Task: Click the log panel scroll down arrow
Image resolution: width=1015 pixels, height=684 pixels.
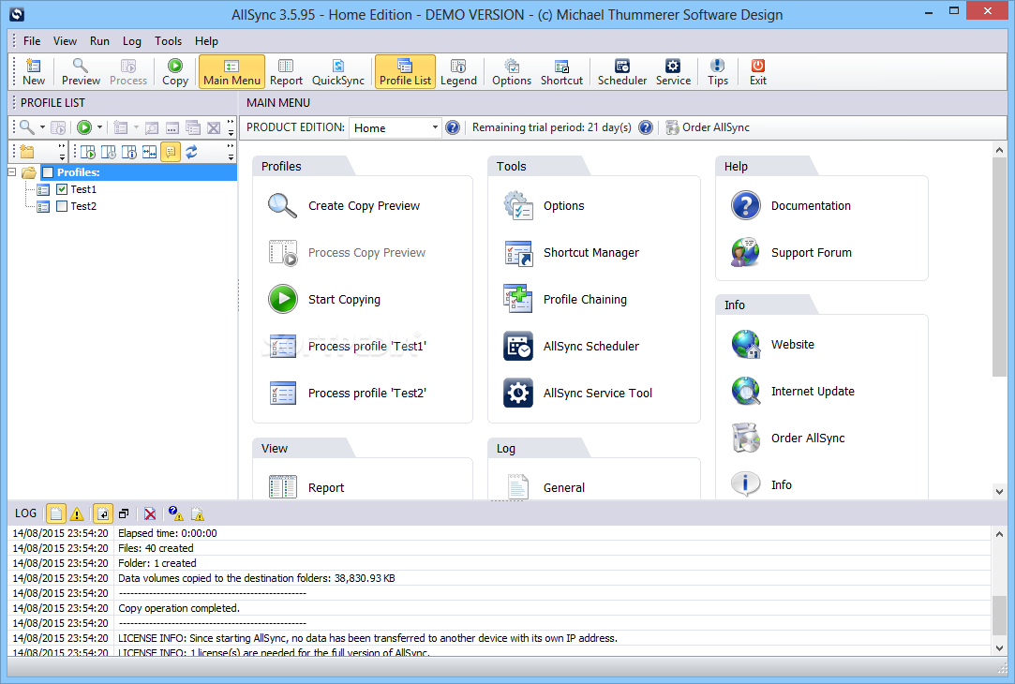Action: pyautogui.click(x=999, y=647)
